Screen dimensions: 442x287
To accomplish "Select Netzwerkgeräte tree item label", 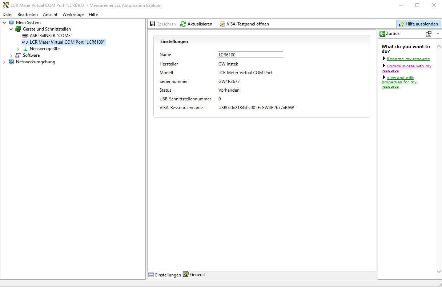I will 45,49.
